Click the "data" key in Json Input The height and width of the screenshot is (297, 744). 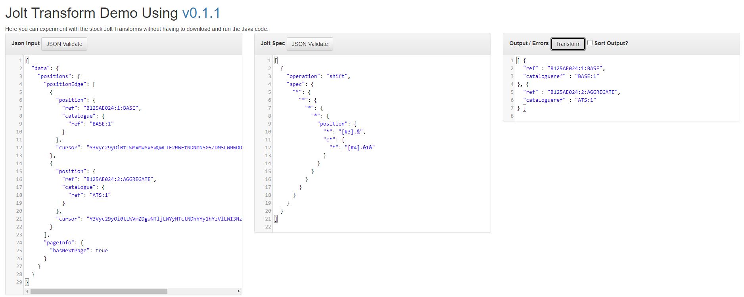tap(41, 68)
